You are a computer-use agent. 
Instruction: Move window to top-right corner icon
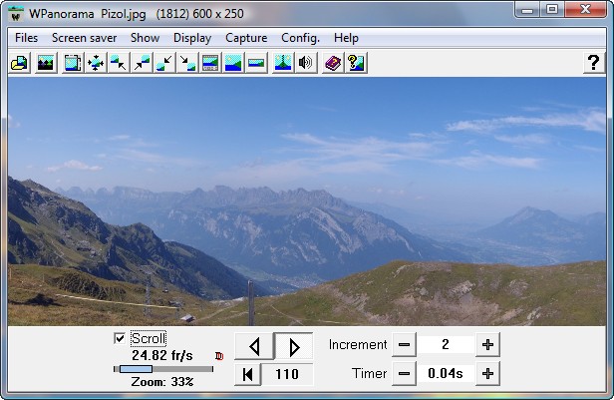142,63
